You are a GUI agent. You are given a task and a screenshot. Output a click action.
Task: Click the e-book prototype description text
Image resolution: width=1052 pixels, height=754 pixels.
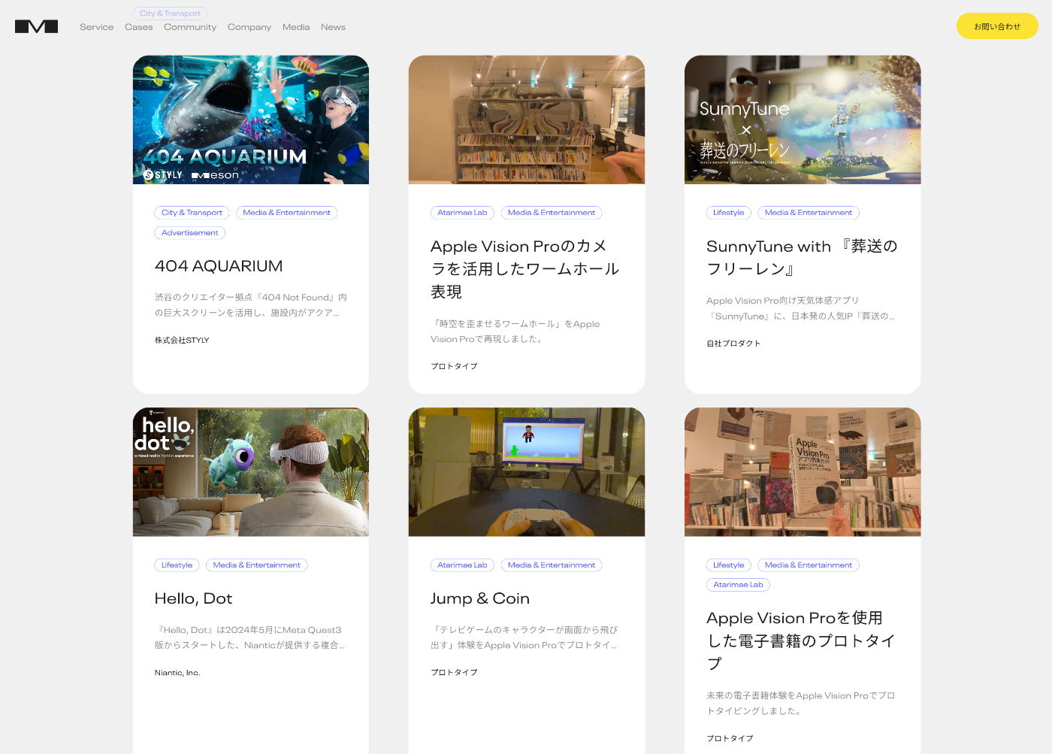[801, 704]
